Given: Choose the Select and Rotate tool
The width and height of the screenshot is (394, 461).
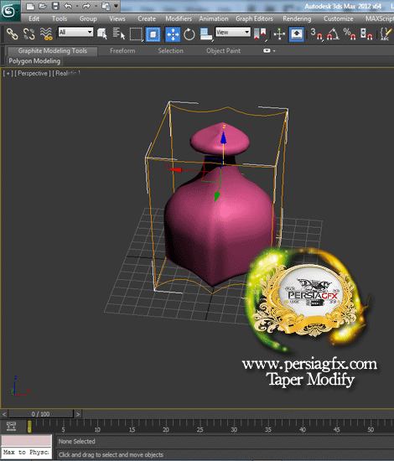Looking at the screenshot, I should click(x=189, y=34).
